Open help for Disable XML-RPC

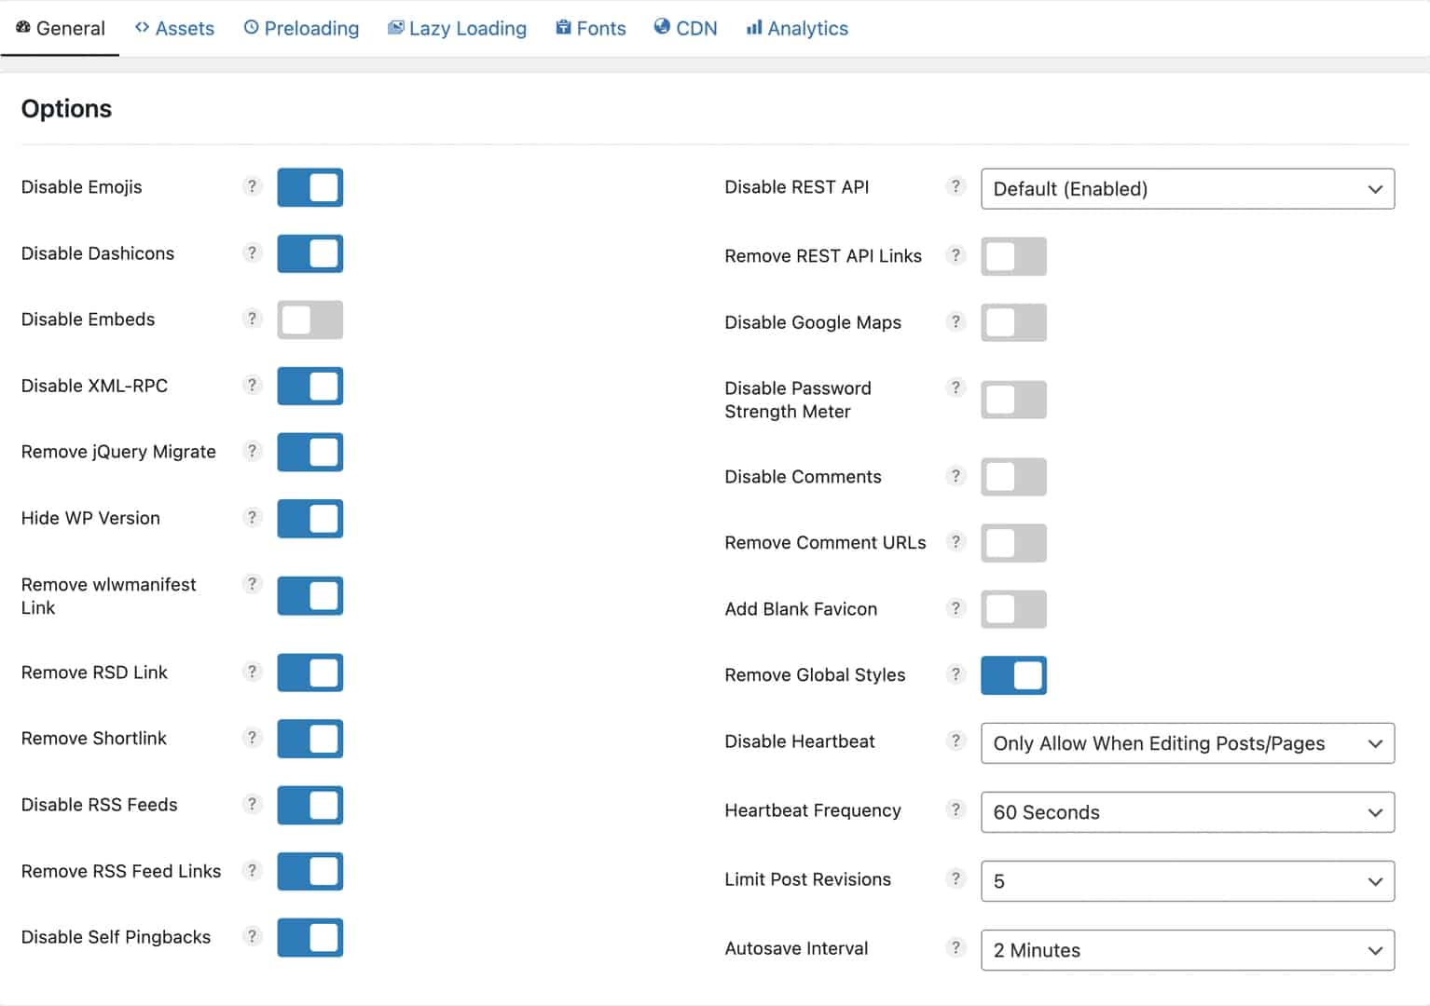[252, 385]
